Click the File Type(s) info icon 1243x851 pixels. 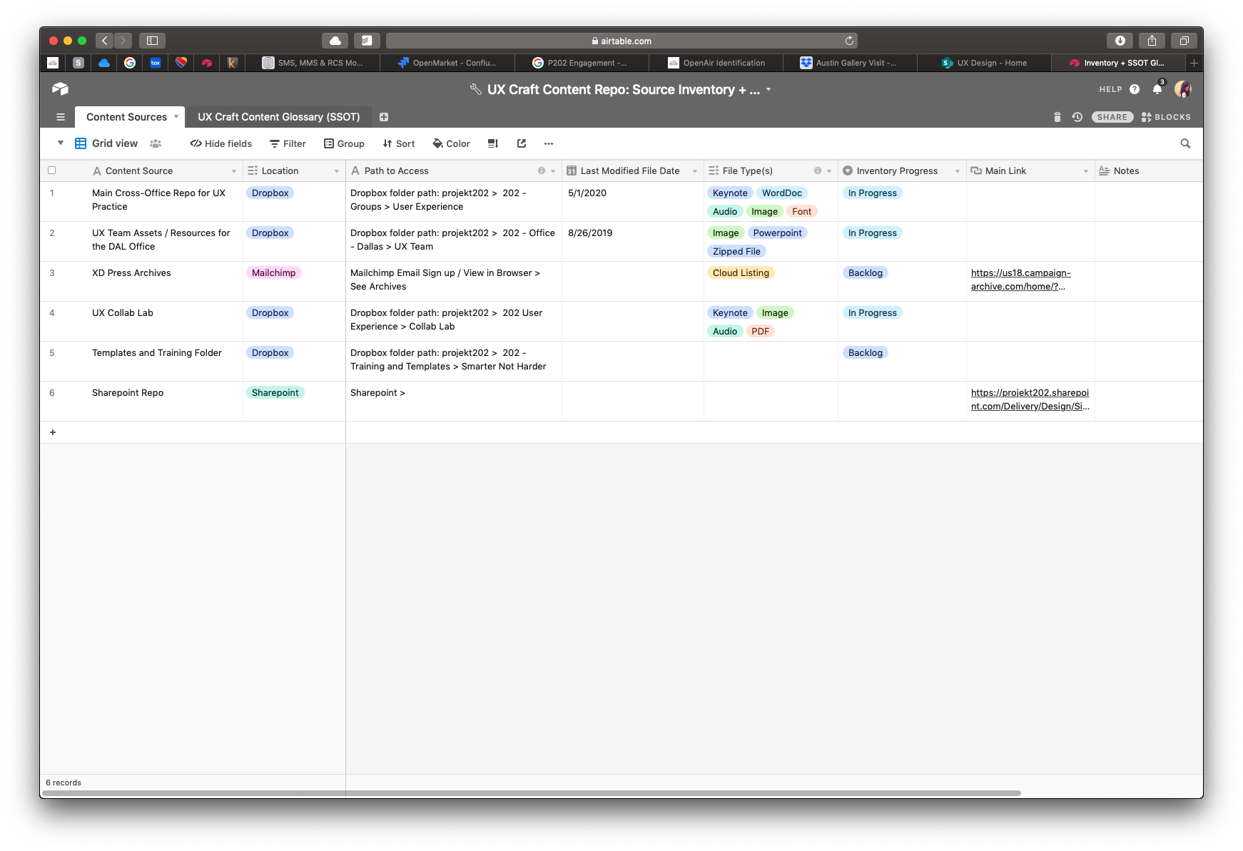pos(818,171)
